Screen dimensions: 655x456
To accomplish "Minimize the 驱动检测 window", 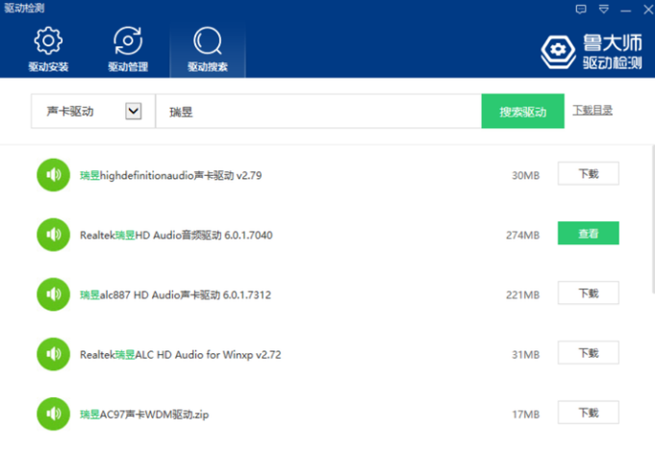I will click(x=625, y=10).
